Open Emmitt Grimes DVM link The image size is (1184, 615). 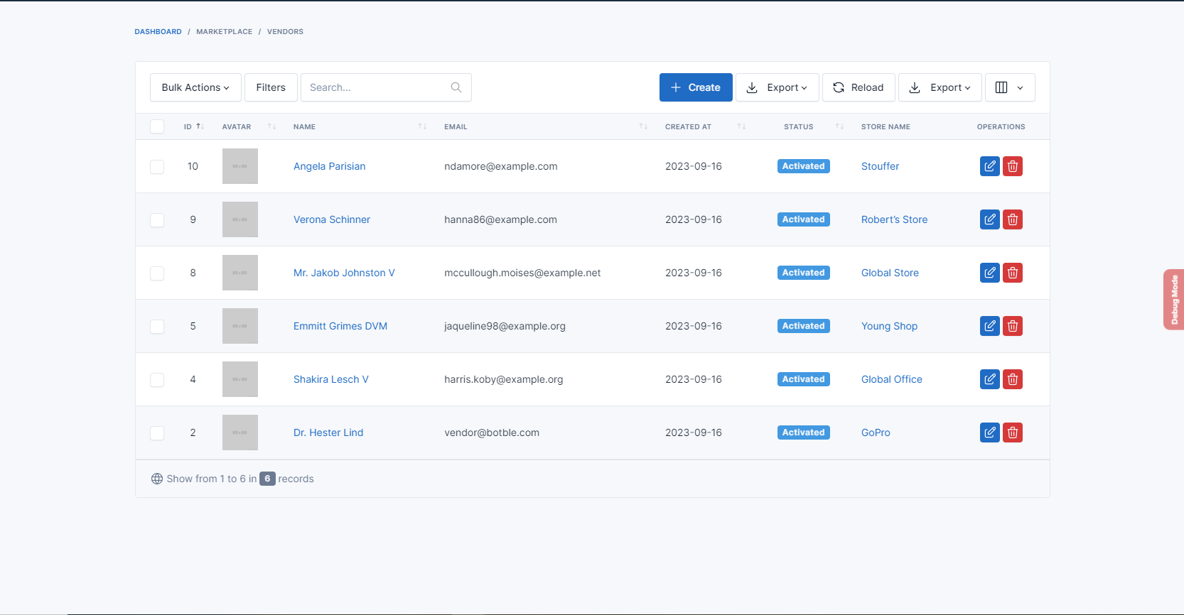pyautogui.click(x=340, y=326)
